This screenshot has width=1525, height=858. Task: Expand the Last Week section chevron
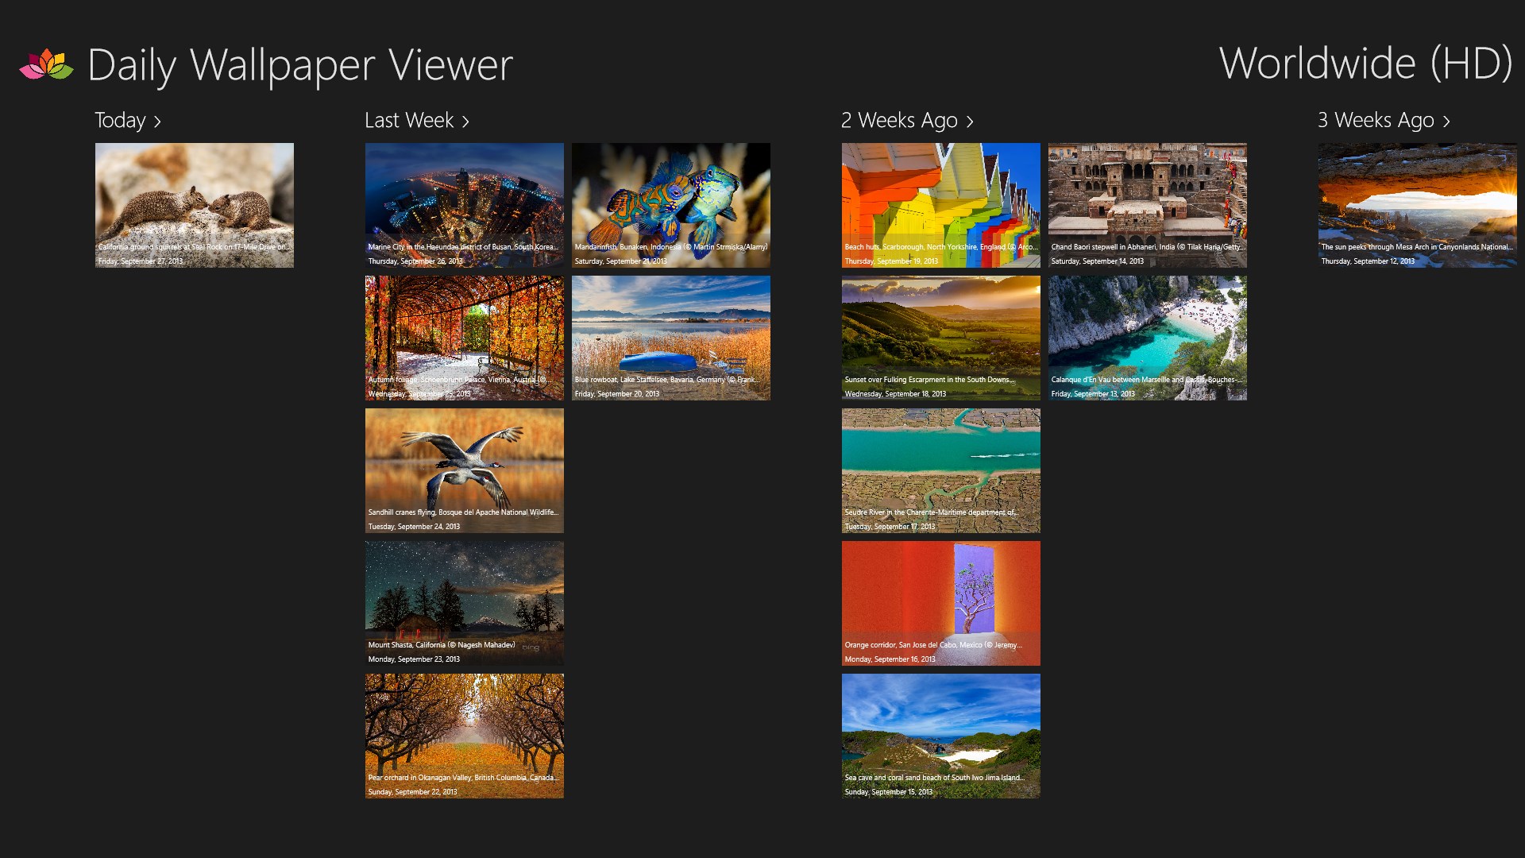click(x=465, y=122)
